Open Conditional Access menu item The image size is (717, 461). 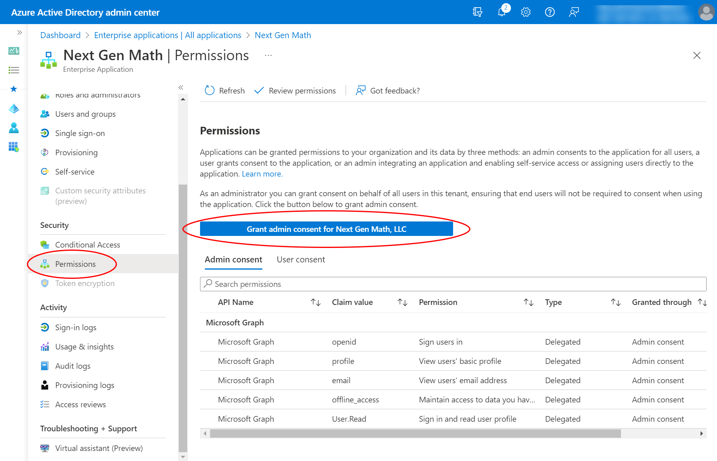tap(103, 245)
